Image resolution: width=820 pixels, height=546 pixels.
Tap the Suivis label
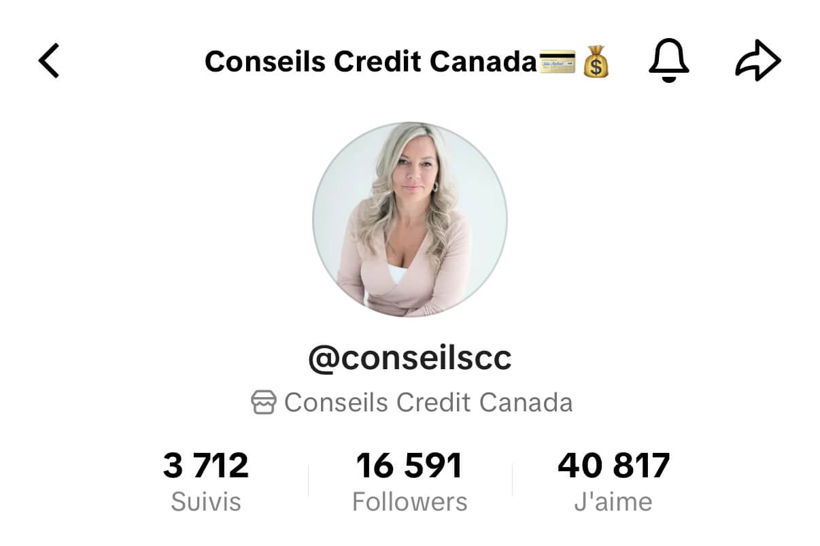(x=206, y=502)
